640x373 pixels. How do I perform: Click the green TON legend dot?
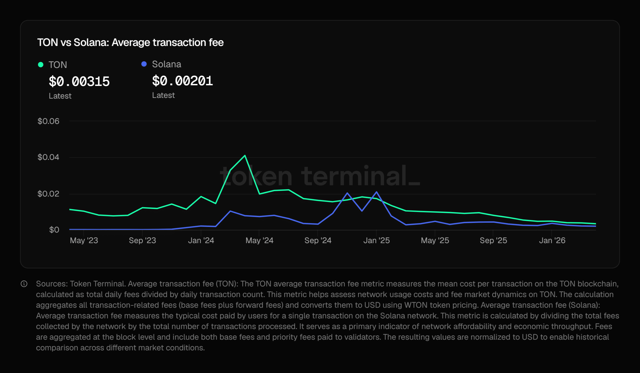click(x=41, y=65)
